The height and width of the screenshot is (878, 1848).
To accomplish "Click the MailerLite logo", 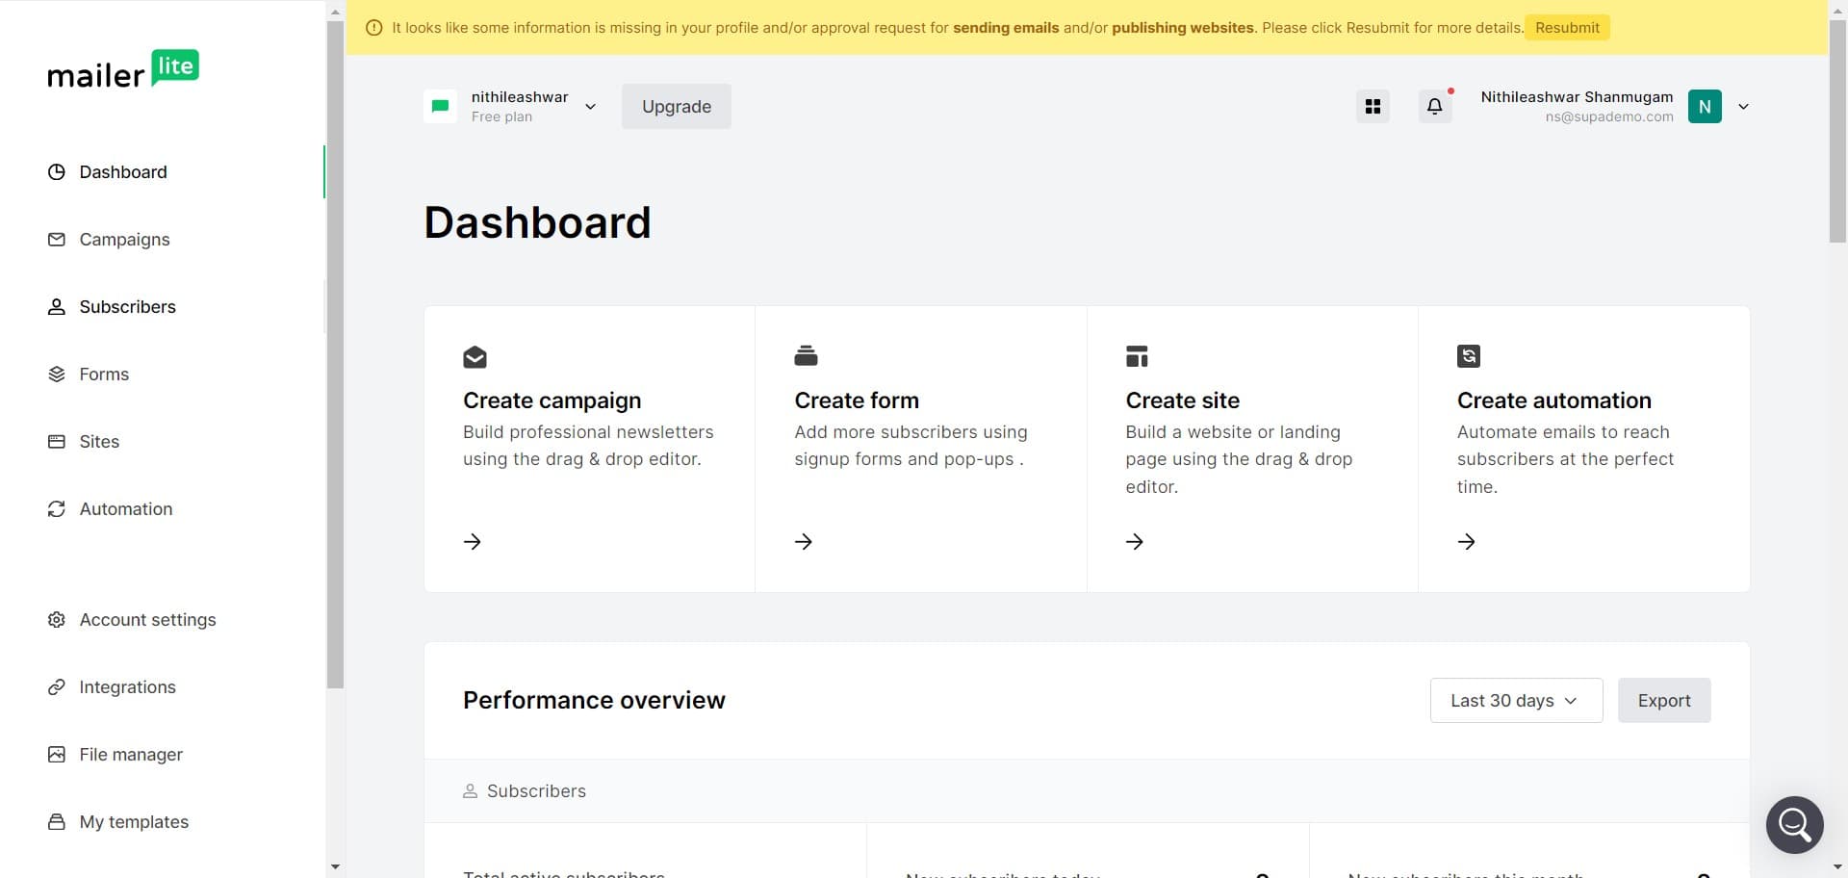I will (x=123, y=68).
